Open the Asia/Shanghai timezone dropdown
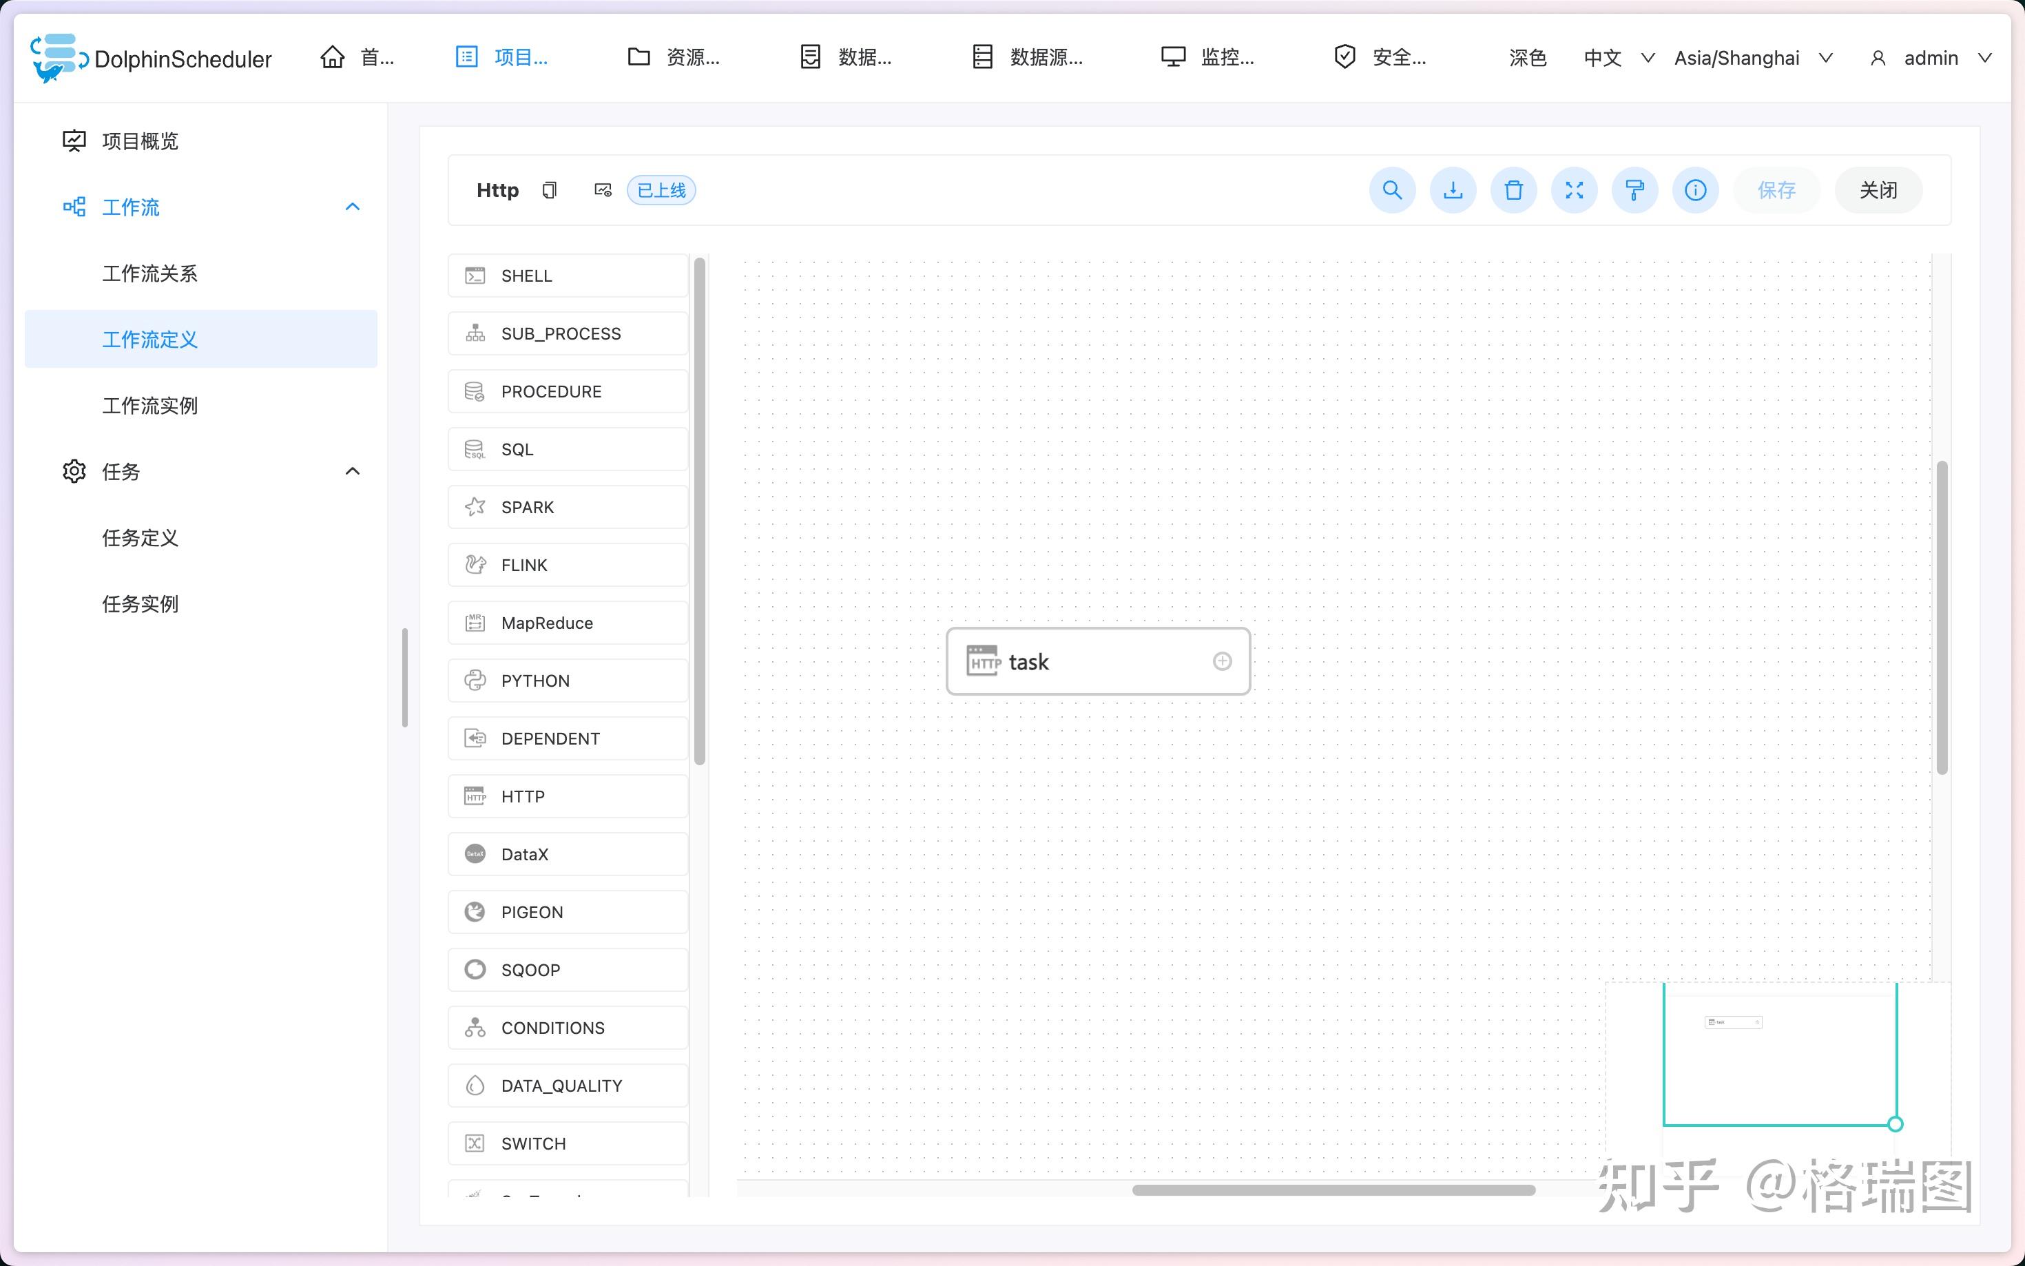This screenshot has width=2025, height=1266. click(x=1752, y=58)
